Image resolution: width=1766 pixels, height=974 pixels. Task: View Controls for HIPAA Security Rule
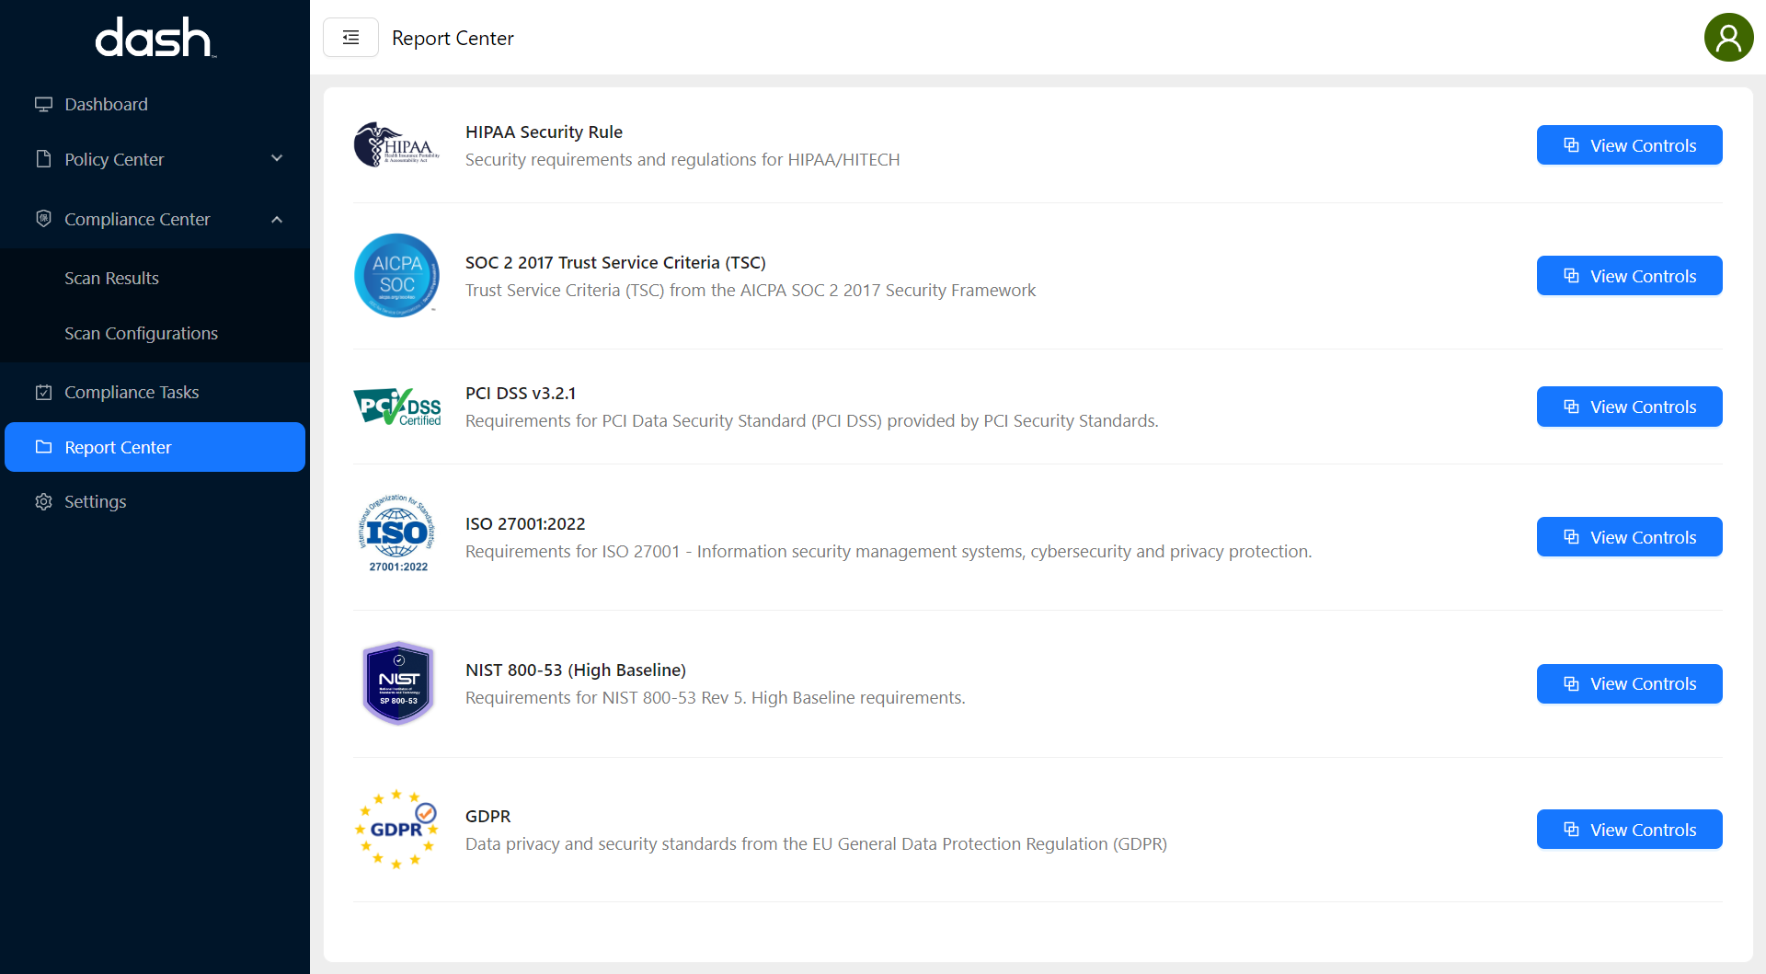pyautogui.click(x=1628, y=146)
